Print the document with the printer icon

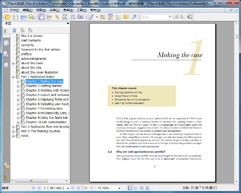24,17
